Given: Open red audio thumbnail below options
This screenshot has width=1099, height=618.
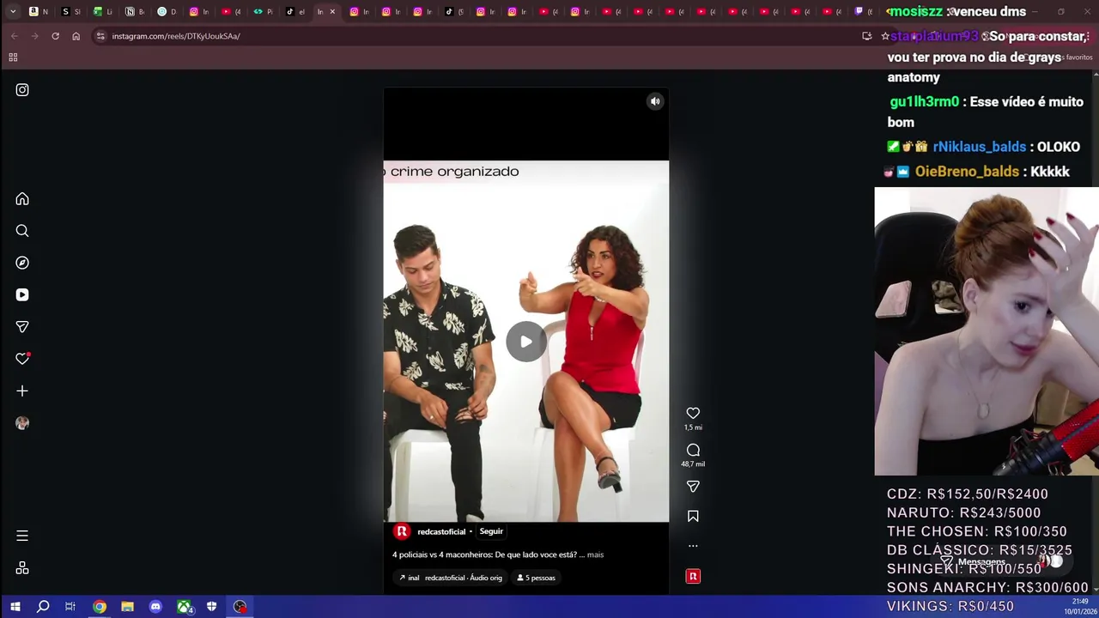Looking at the screenshot, I should [693, 576].
